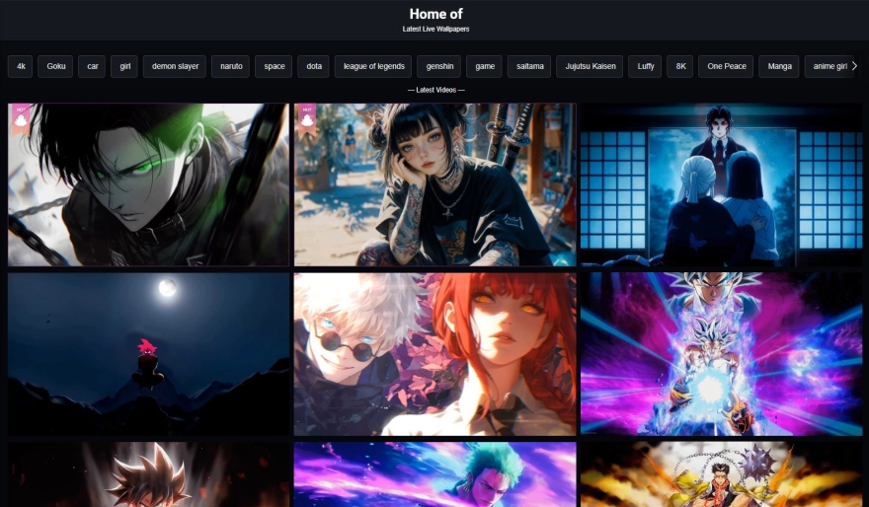
Task: Select the naruto tag
Action: point(230,66)
